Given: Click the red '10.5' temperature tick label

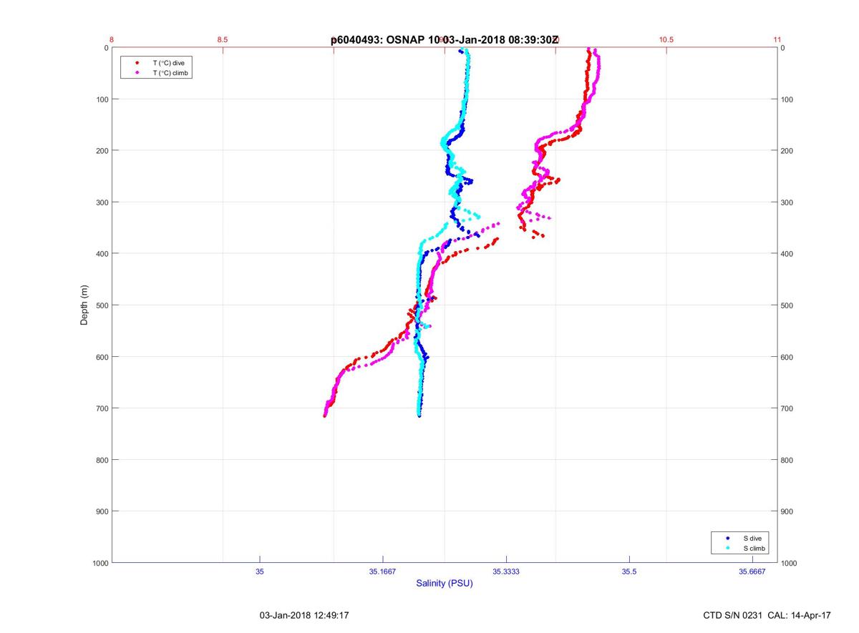Looking at the screenshot, I should [x=666, y=40].
